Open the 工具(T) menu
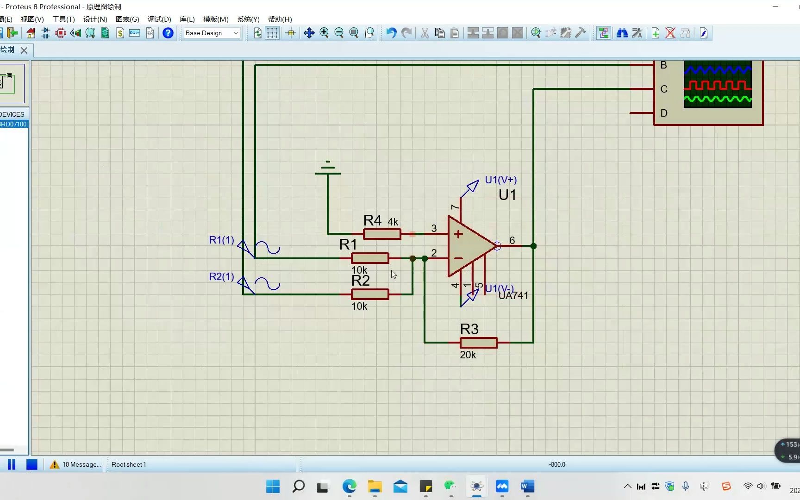The height and width of the screenshot is (500, 800). [x=63, y=19]
